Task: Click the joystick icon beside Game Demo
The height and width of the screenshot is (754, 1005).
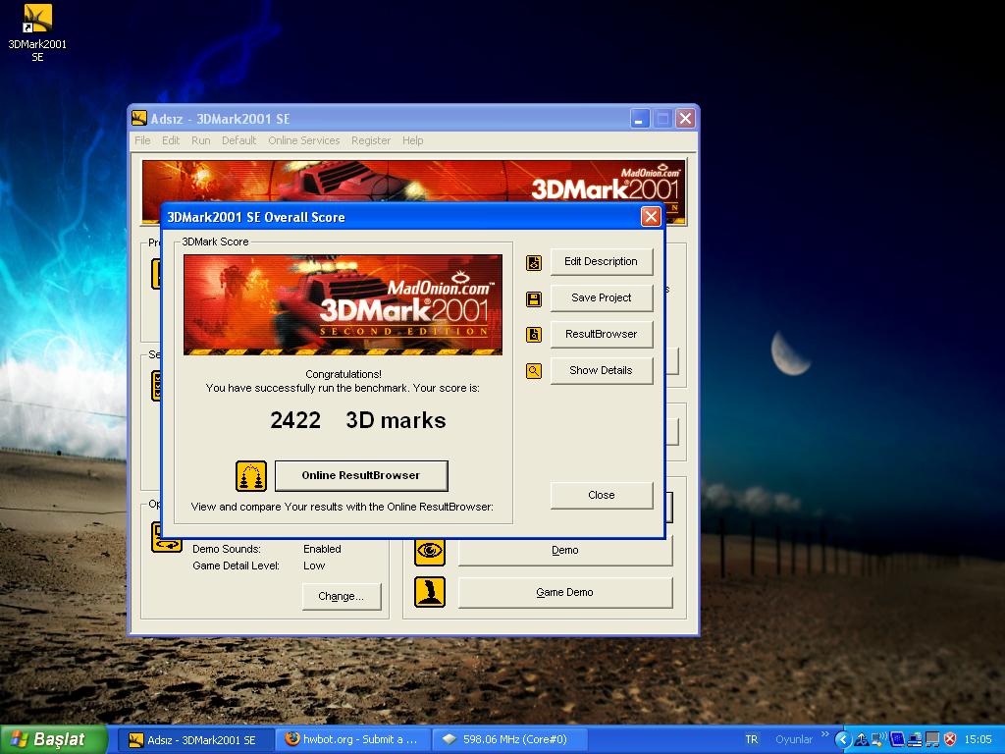Action: (x=430, y=592)
